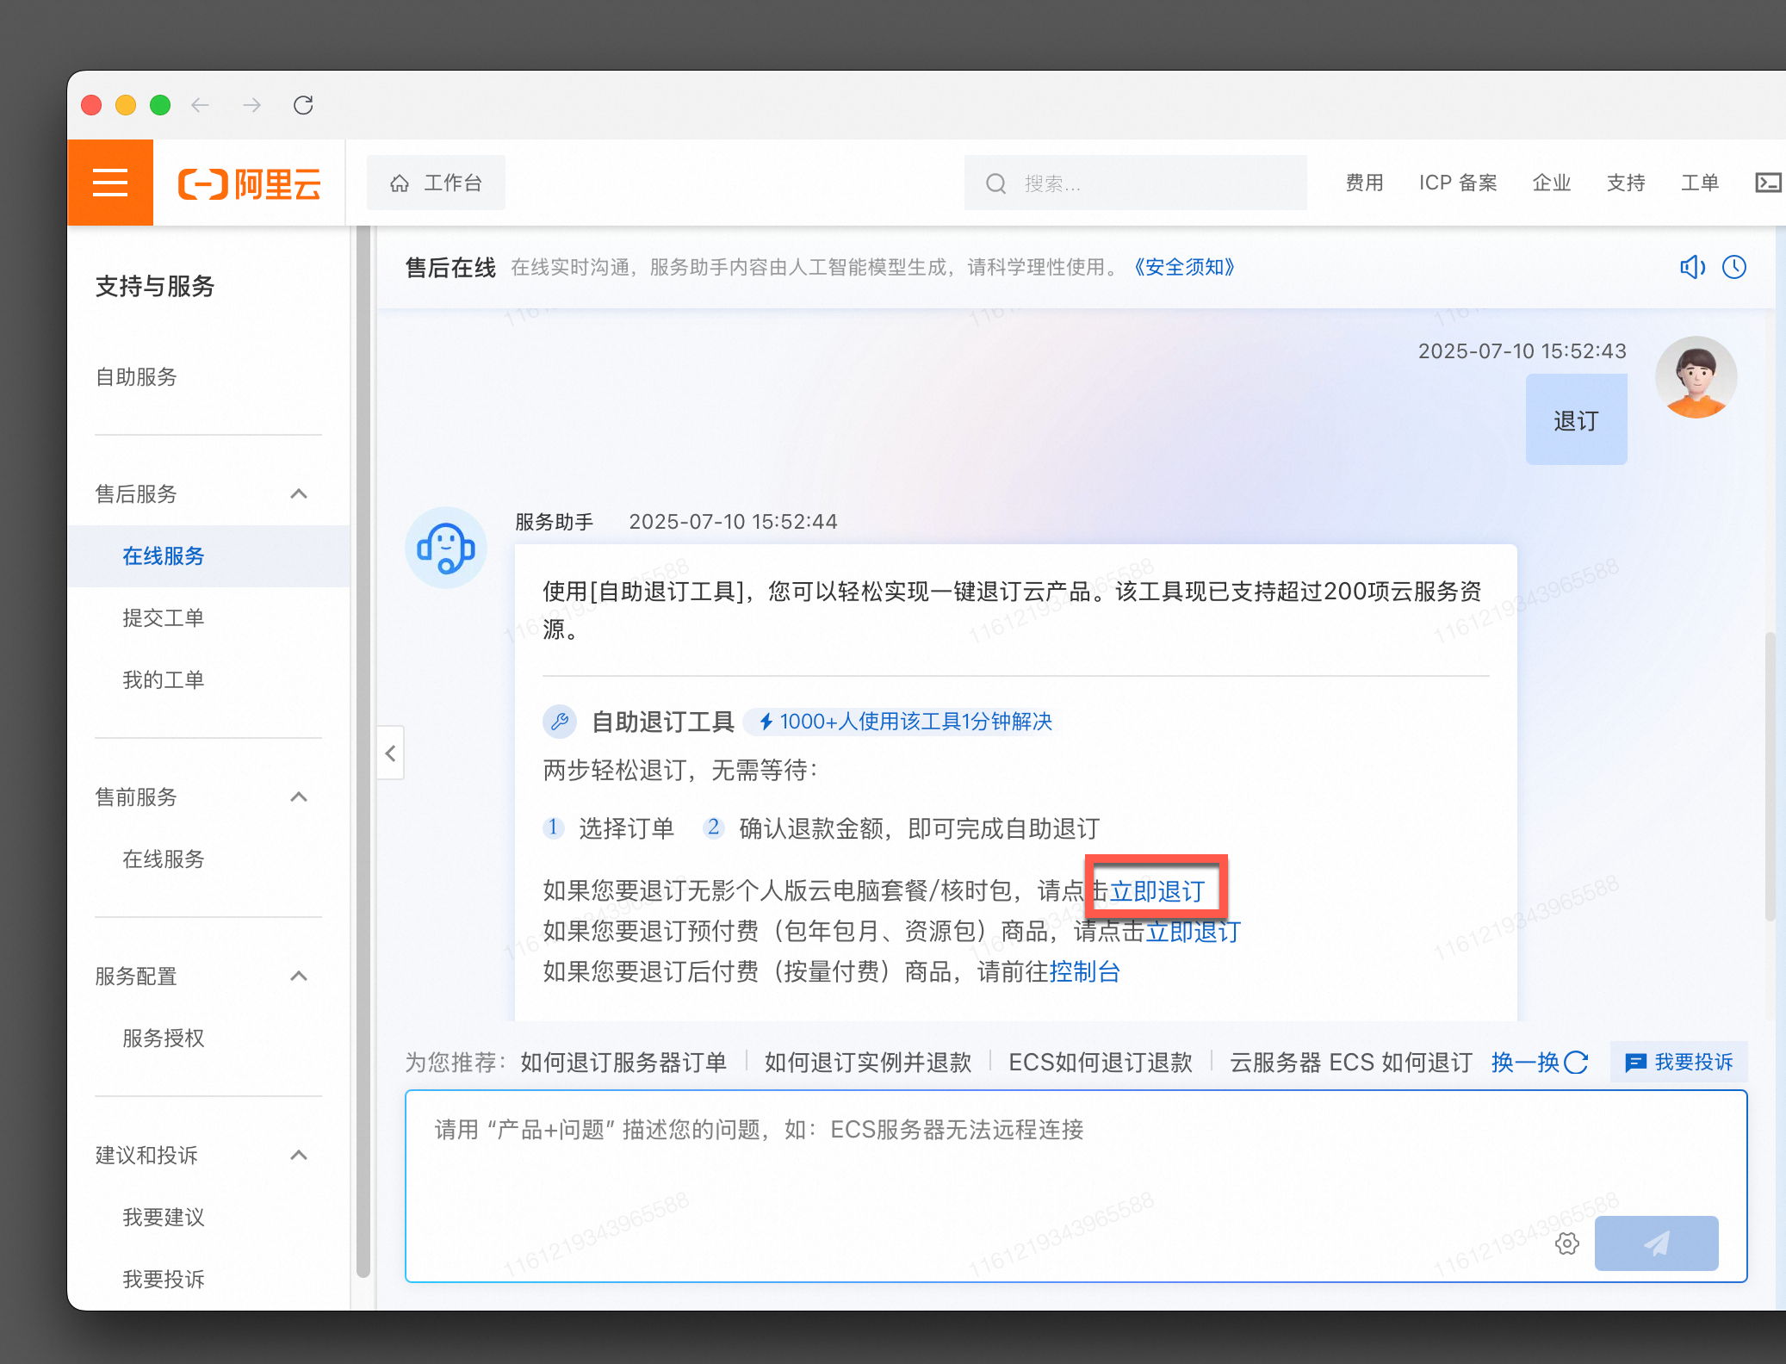Open the ICP 备案 menu
Screen dimensions: 1786x1364
[x=1458, y=183]
